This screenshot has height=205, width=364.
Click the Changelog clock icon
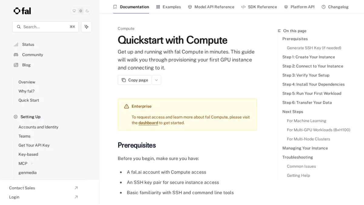click(x=324, y=7)
